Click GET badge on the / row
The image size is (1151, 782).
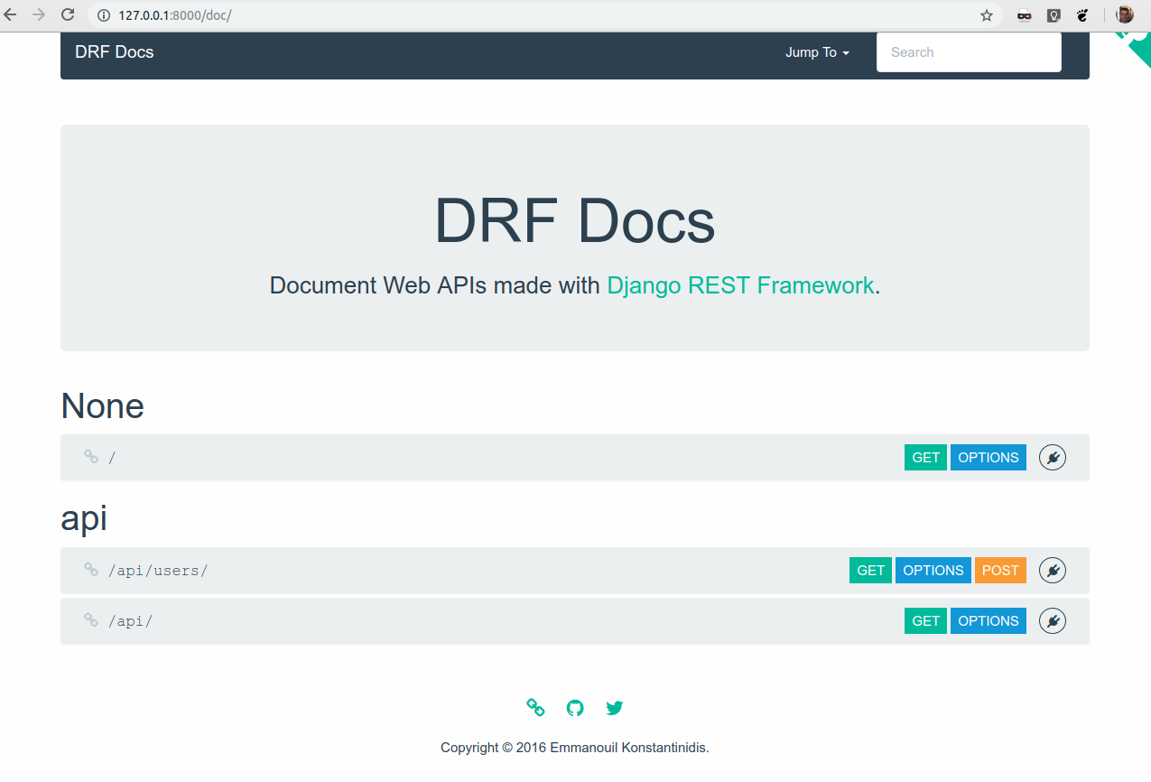pyautogui.click(x=925, y=458)
